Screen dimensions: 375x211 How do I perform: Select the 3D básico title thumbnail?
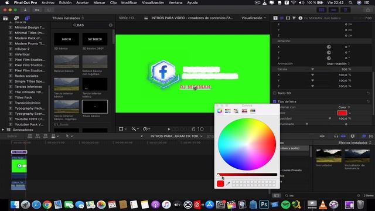coord(66,39)
